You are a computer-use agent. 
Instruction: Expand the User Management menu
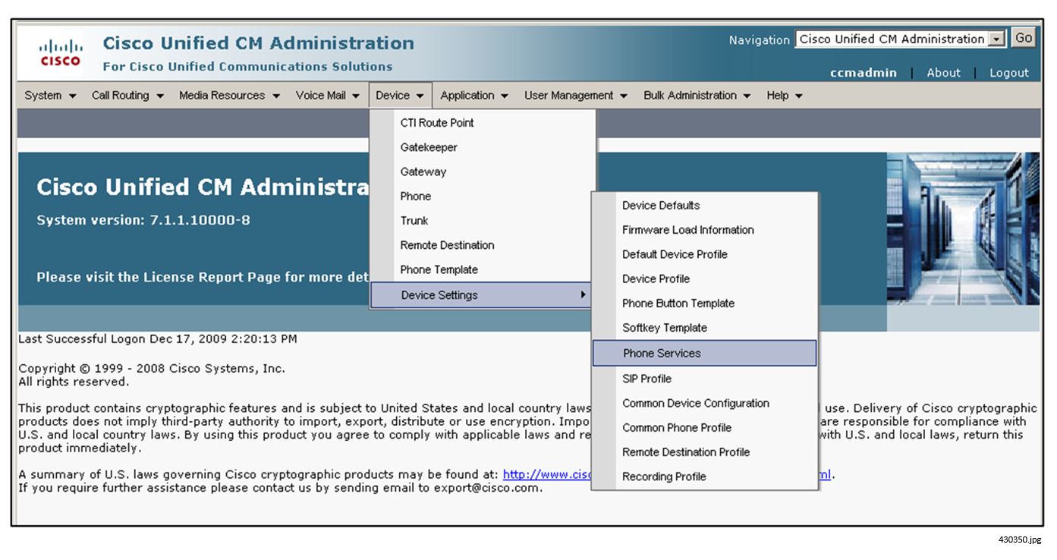[x=576, y=96]
